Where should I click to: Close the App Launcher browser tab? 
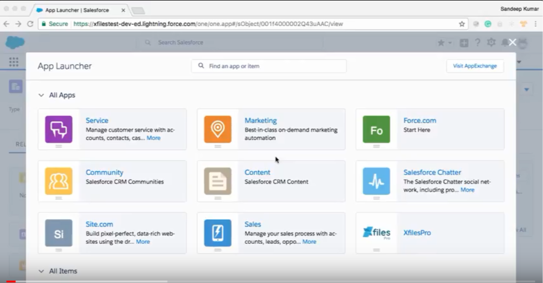123,10
